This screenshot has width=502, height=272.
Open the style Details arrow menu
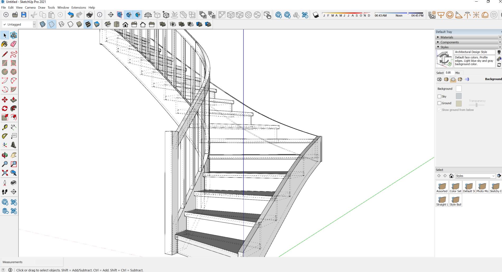coord(499,176)
